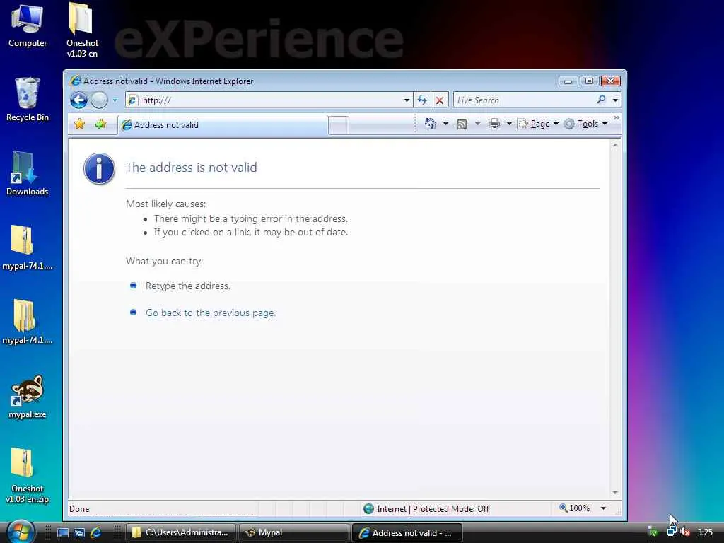Viewport: 724px width, 543px height.
Task: Click the Home toolbar icon
Action: coord(431,124)
